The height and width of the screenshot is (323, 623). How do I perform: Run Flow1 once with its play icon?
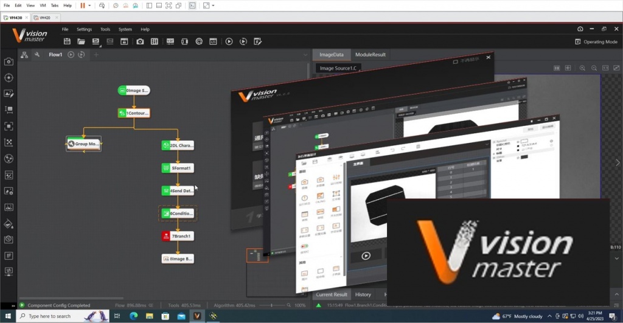tap(71, 54)
